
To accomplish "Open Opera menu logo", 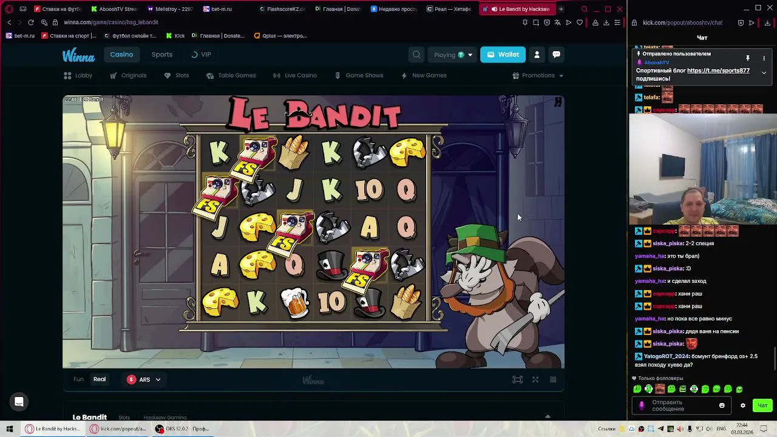I will [x=9, y=9].
